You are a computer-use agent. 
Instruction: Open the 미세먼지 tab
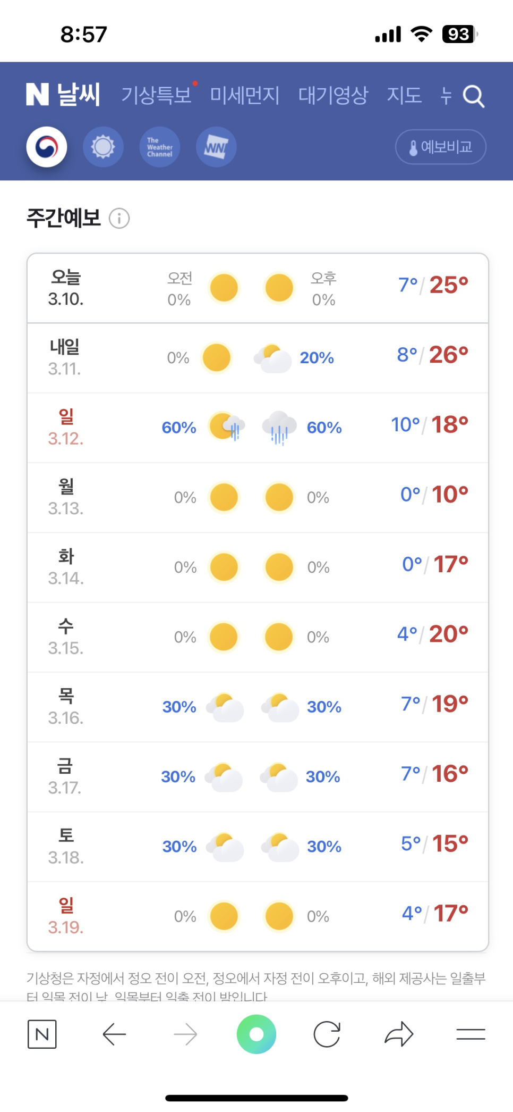tap(245, 95)
